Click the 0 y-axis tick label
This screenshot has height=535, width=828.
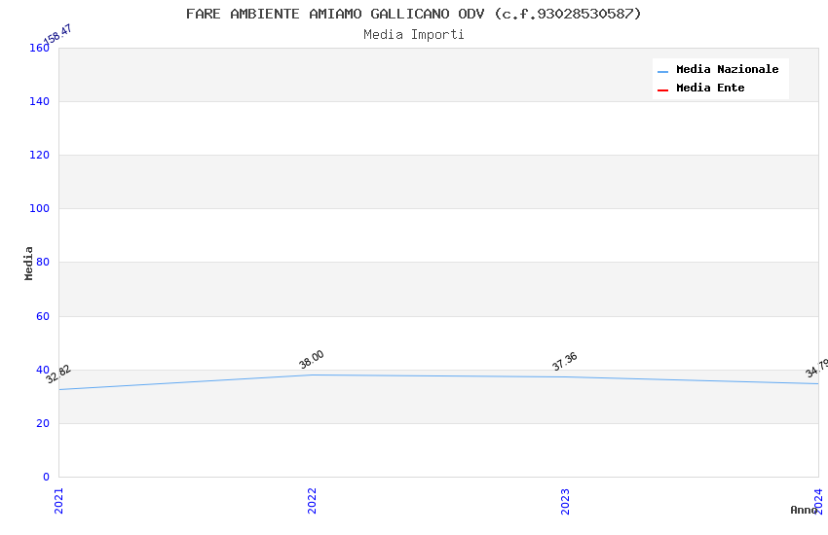point(46,477)
